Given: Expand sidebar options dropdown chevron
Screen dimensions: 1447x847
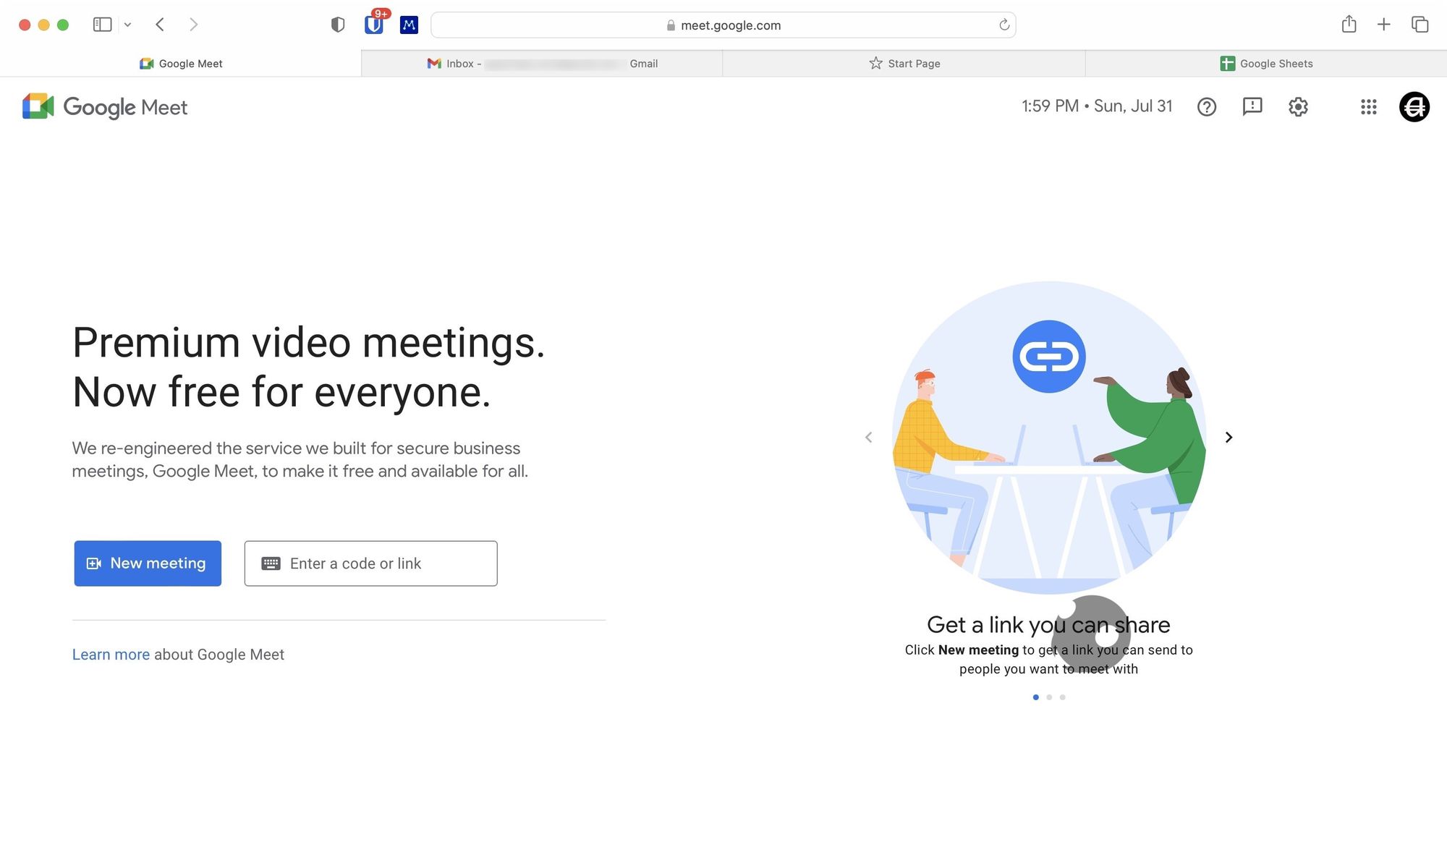Looking at the screenshot, I should 127,25.
